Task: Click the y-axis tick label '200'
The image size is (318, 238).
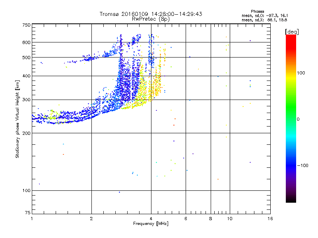Action: coord(26,133)
